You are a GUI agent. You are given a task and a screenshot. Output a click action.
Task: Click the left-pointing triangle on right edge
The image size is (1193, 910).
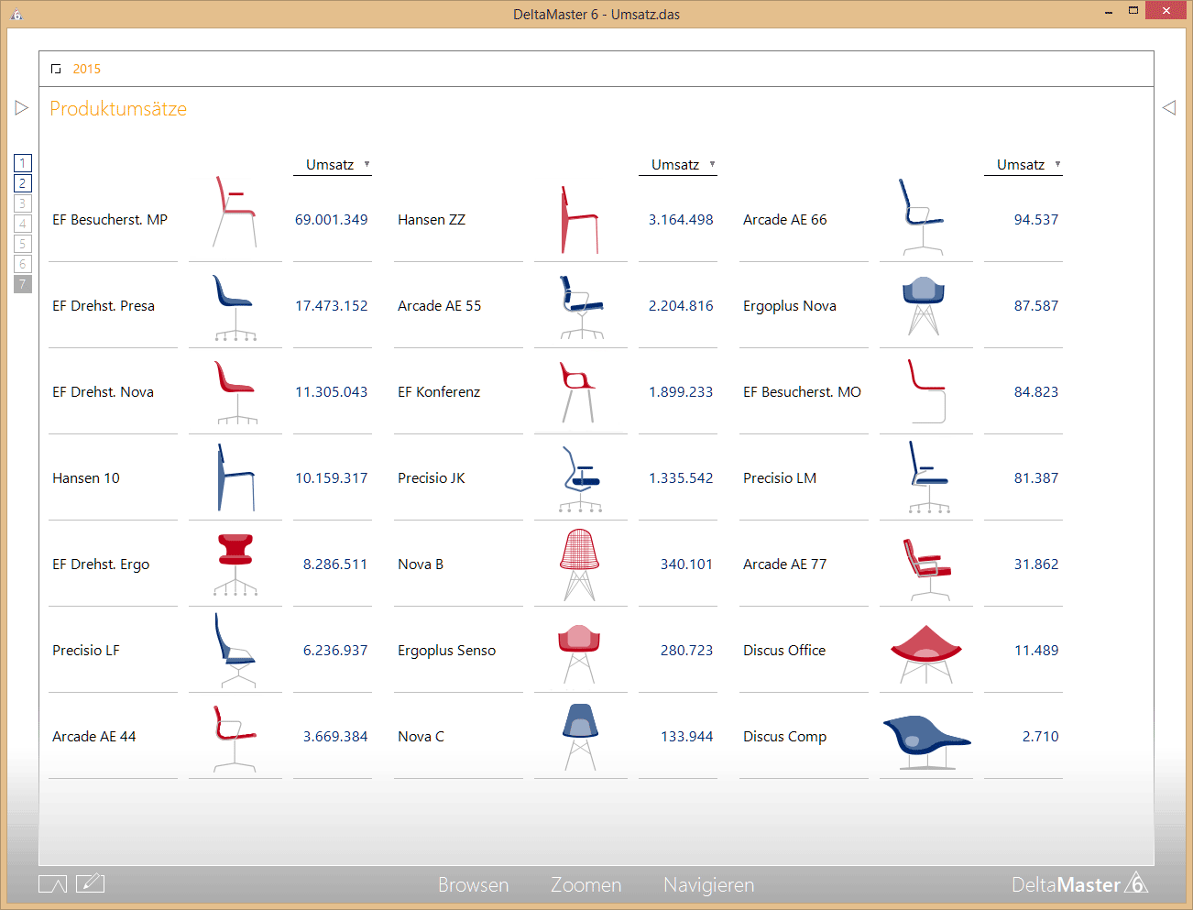point(1169,108)
